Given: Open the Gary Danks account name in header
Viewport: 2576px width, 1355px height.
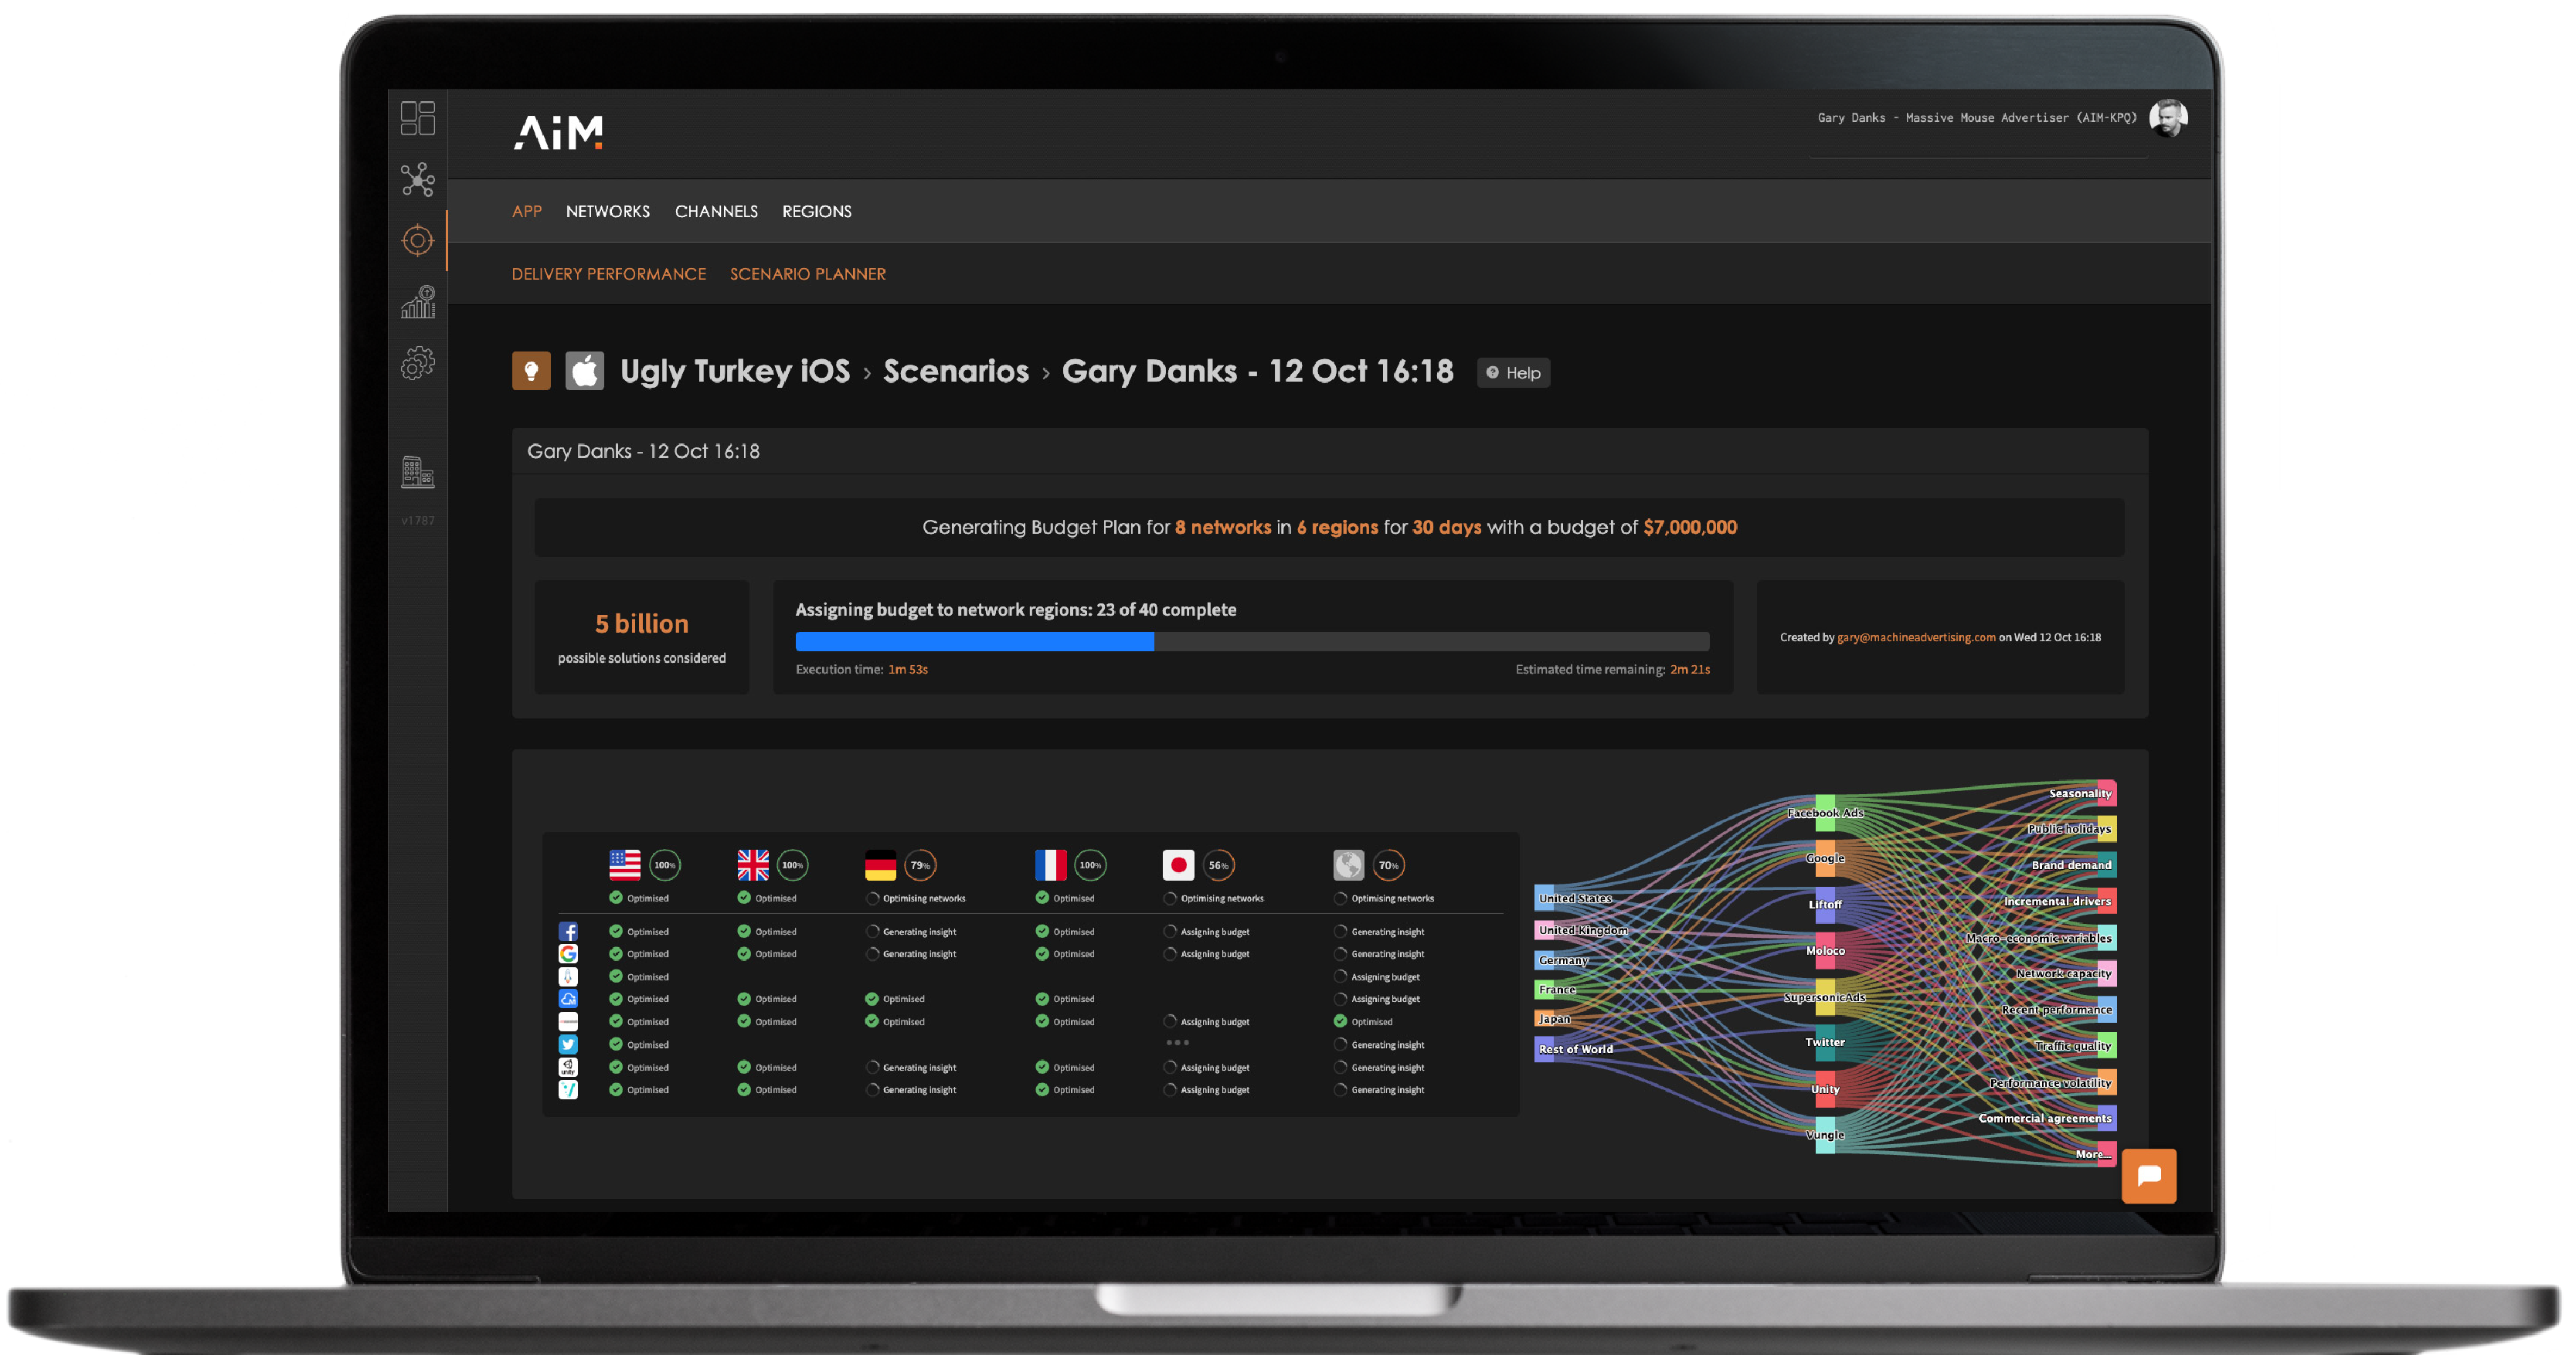Looking at the screenshot, I should pos(1977,118).
